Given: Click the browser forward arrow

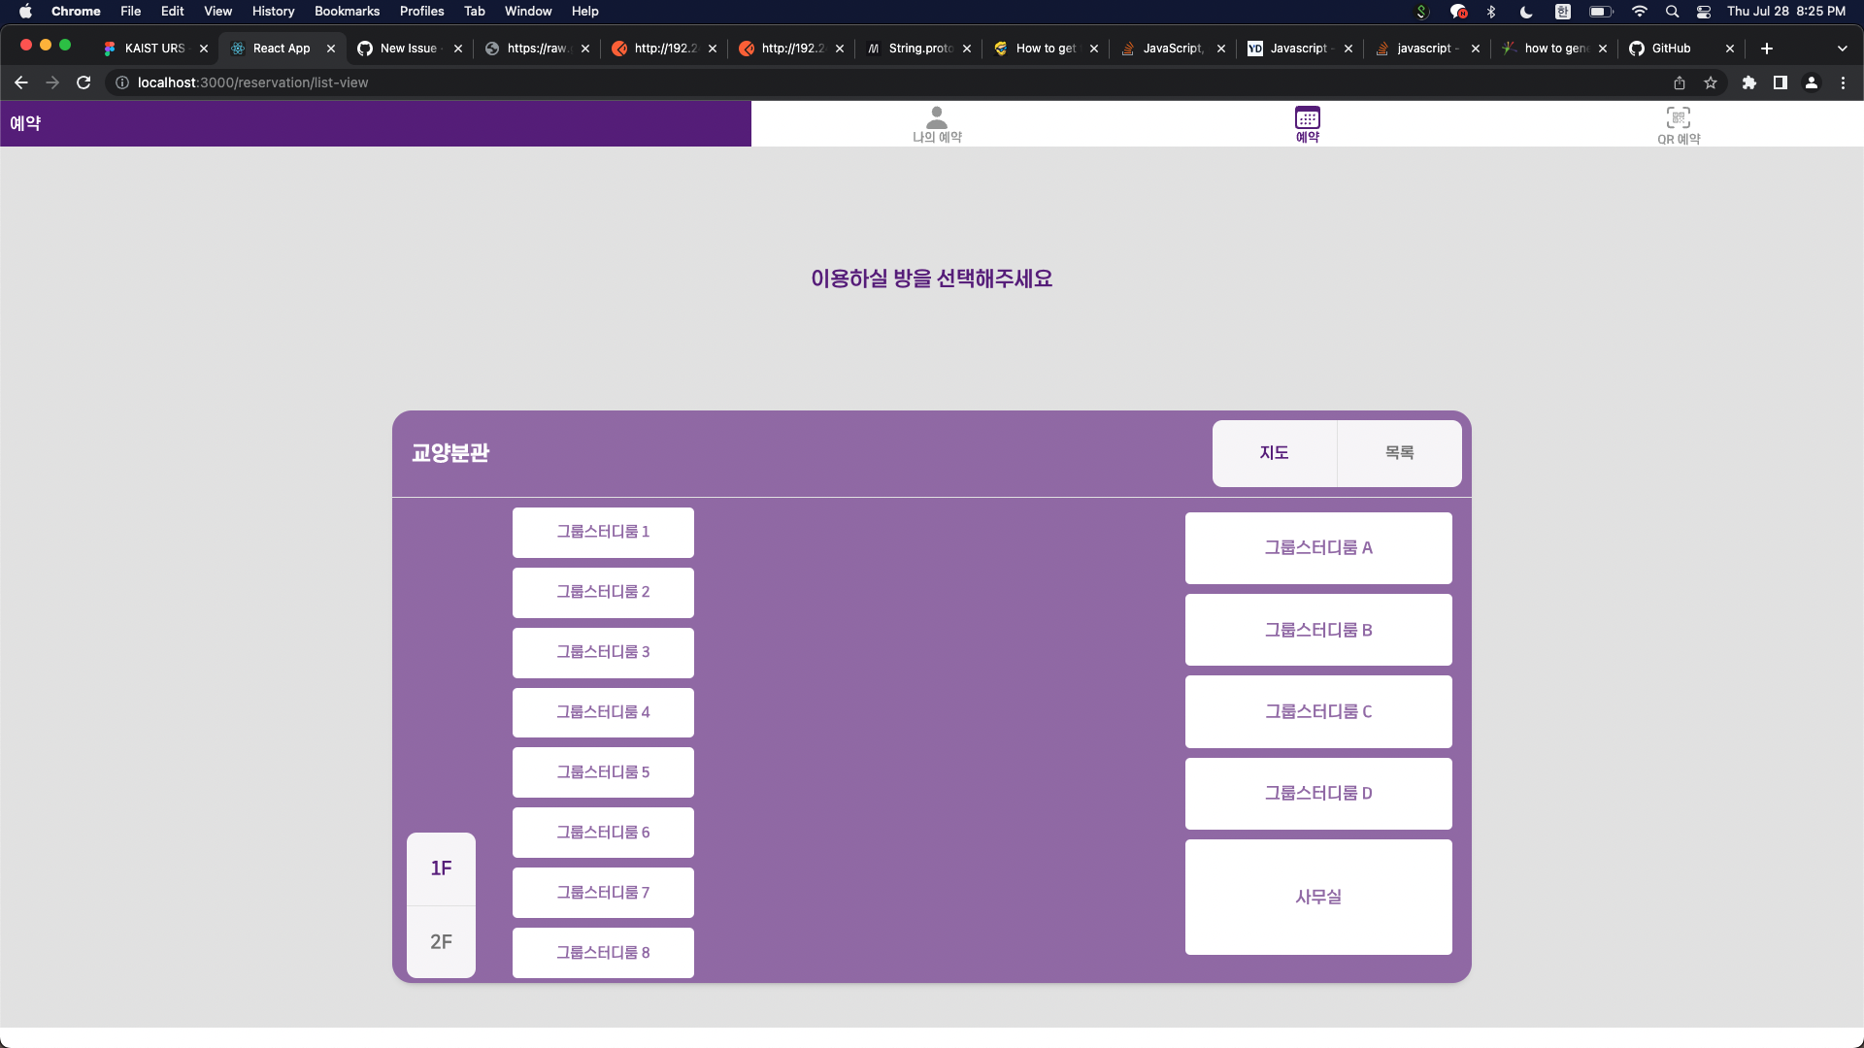Looking at the screenshot, I should [x=52, y=82].
